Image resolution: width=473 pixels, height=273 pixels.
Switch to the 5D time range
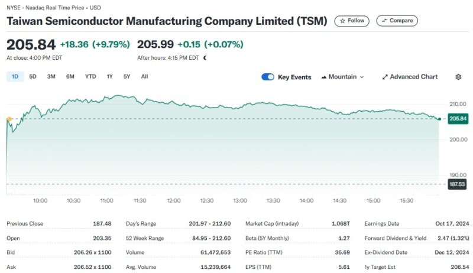(x=33, y=76)
